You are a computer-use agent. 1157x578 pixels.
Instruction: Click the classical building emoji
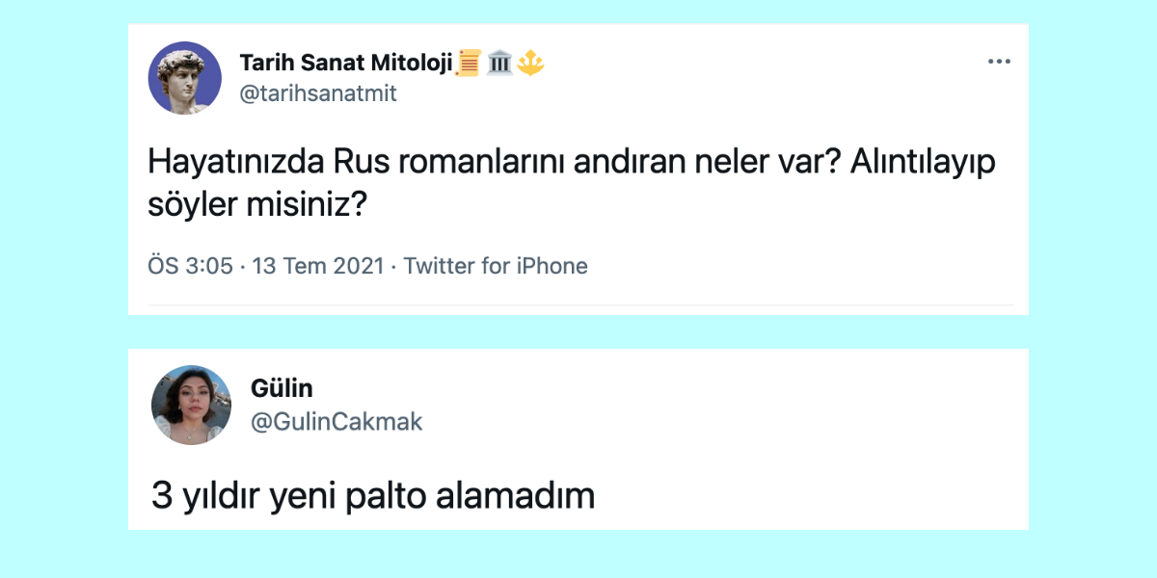pyautogui.click(x=499, y=64)
